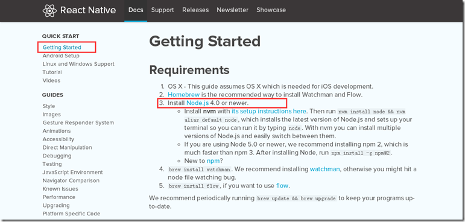This screenshot has height=222, width=465.
Task: Open the Upgrading guide
Action: click(x=56, y=206)
